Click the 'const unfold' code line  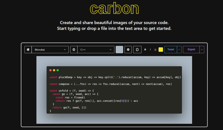tap(72, 91)
